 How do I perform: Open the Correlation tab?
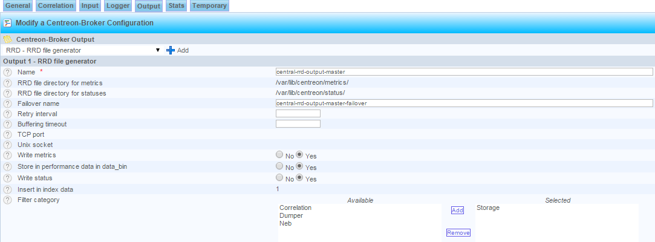[56, 6]
